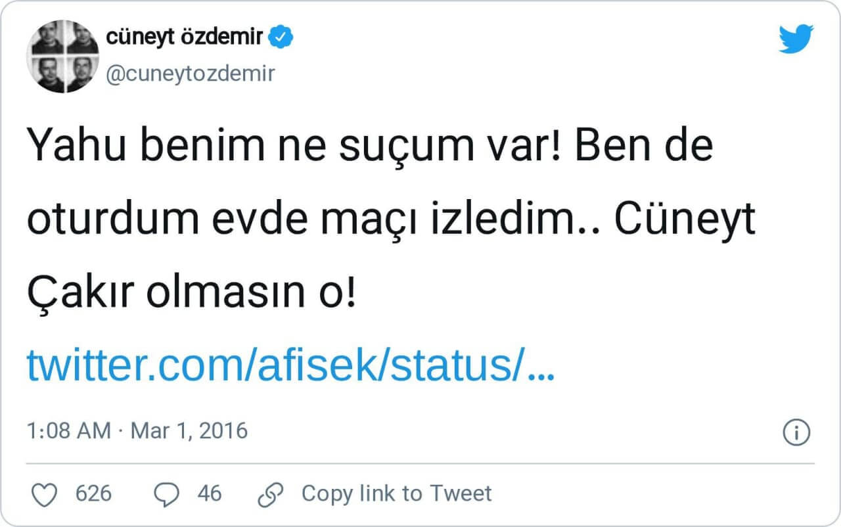Open the tweet info circle icon
The height and width of the screenshot is (527, 841).
[x=797, y=432]
